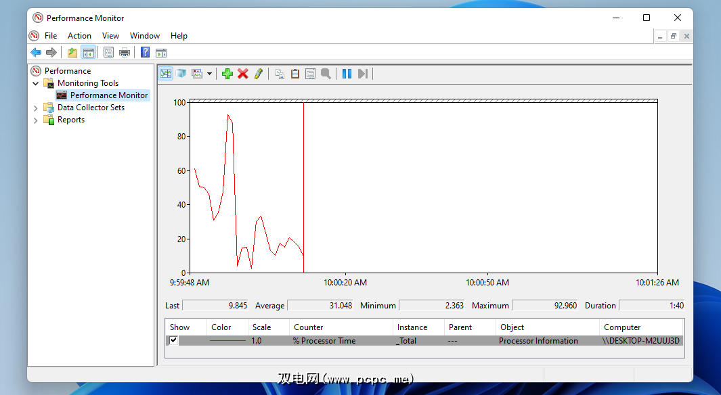Select Monitoring Tools in the tree

click(x=88, y=83)
